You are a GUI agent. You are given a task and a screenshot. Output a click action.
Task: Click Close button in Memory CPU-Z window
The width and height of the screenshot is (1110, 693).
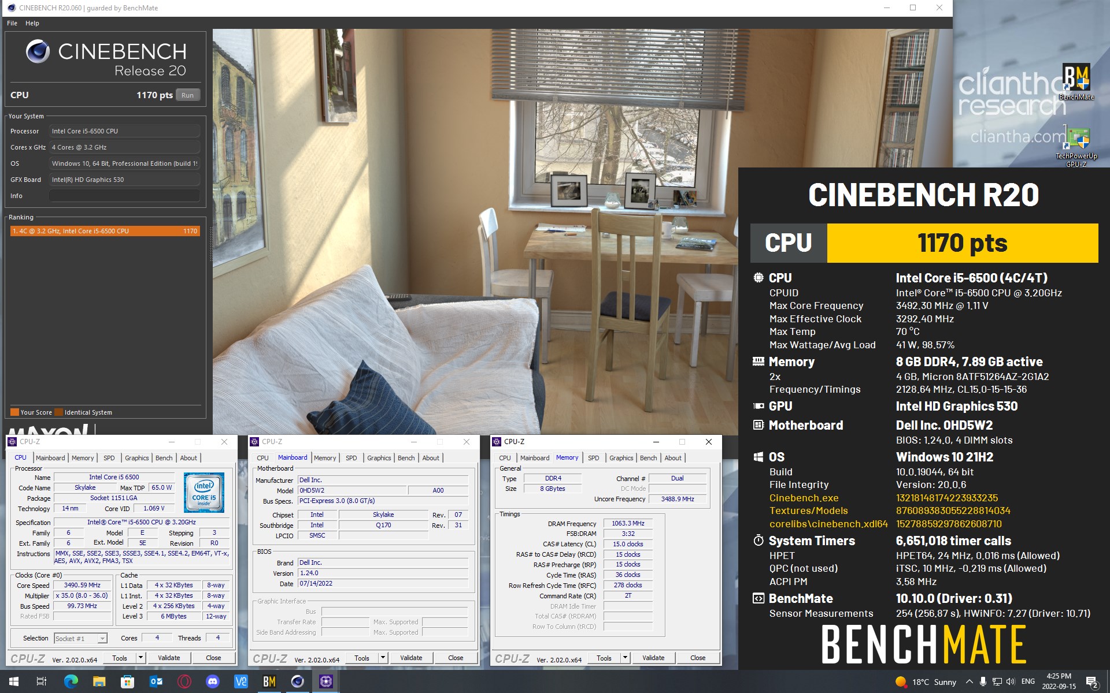pos(698,658)
